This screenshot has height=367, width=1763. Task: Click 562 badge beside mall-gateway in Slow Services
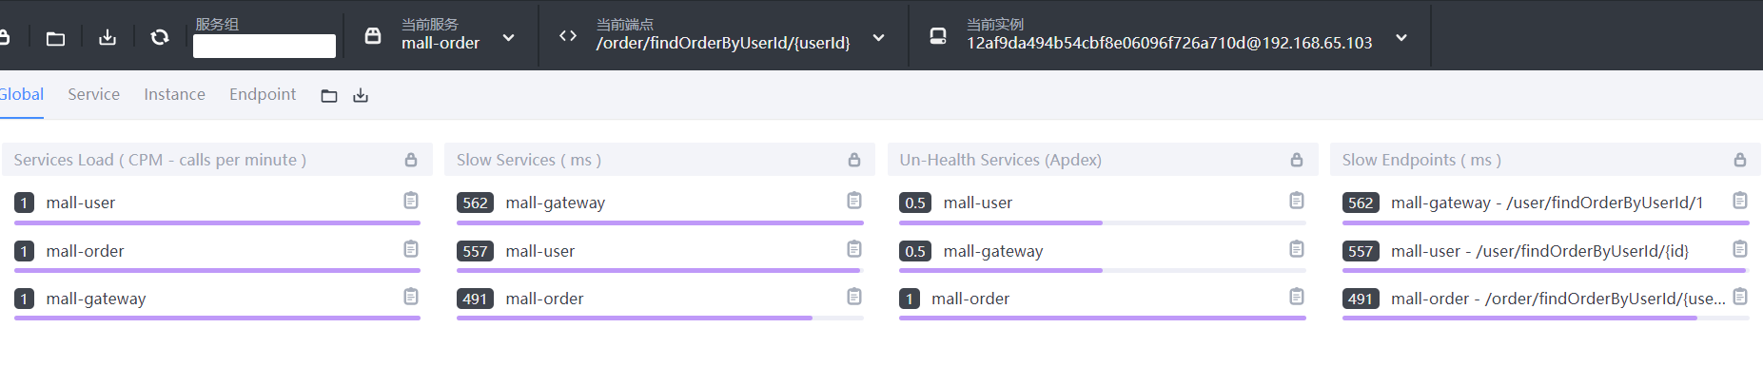475,203
